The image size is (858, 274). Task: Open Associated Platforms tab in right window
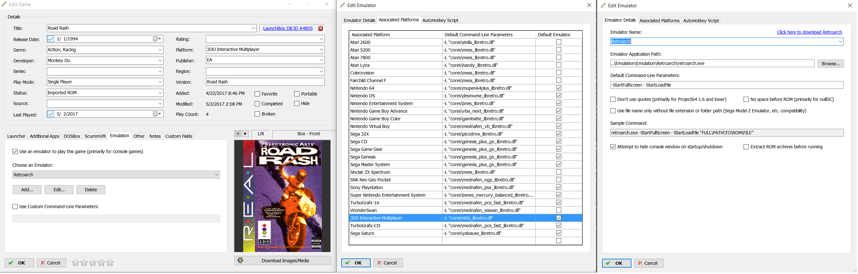(659, 21)
